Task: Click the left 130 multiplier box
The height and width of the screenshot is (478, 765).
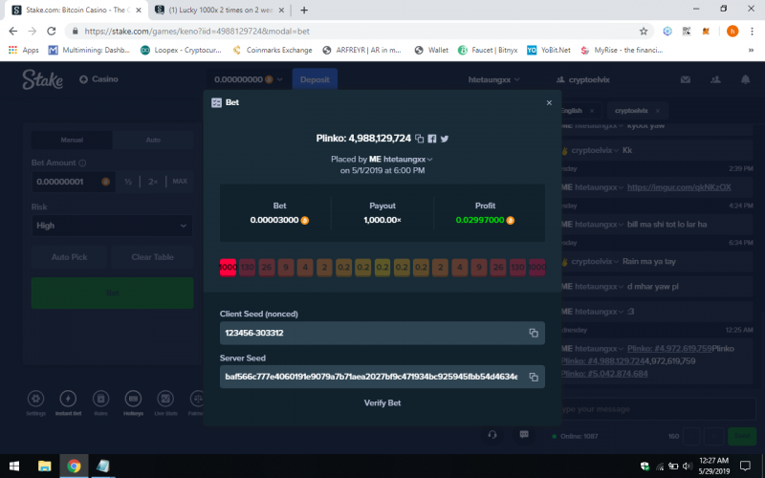Action: [x=248, y=268]
